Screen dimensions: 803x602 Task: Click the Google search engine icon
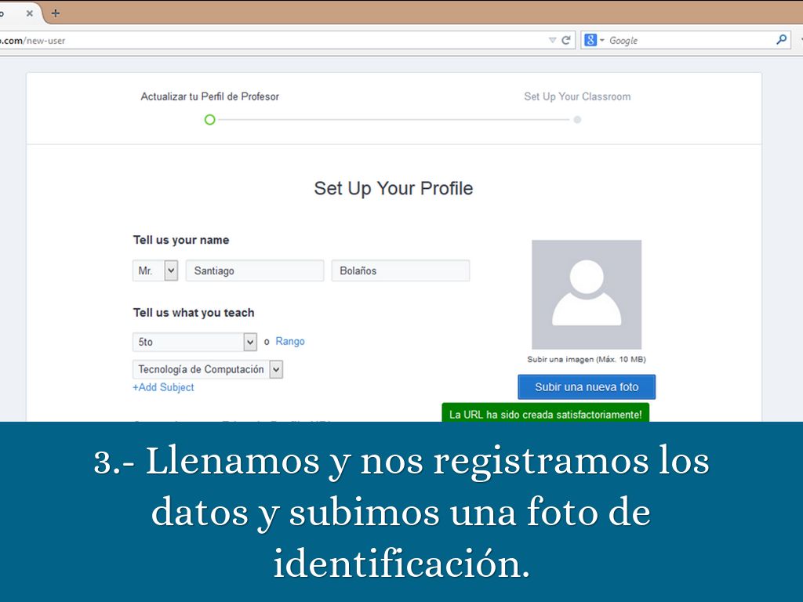click(x=590, y=40)
